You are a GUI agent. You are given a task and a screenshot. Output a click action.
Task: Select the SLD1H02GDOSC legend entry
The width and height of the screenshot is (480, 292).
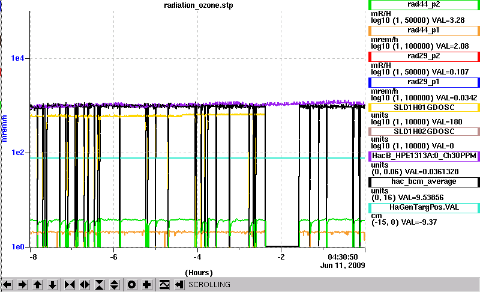click(424, 132)
